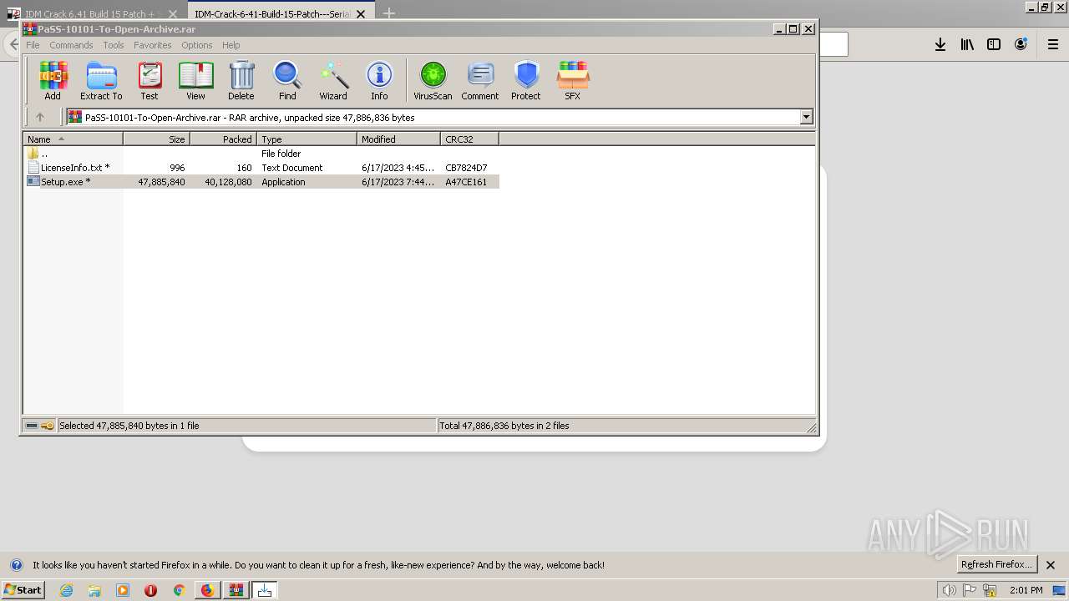Open the Favorites menu
This screenshot has width=1069, height=601.
click(152, 45)
